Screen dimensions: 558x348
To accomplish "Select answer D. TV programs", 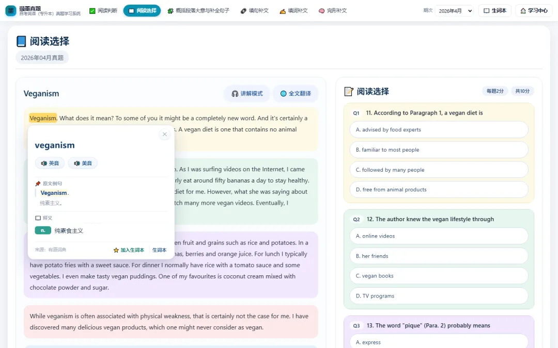I will coord(439,296).
